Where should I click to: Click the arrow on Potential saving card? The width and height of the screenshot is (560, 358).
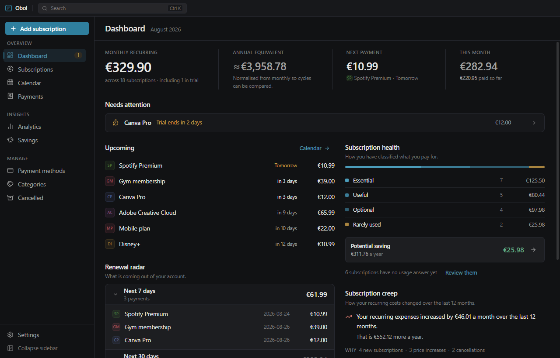pos(533,250)
